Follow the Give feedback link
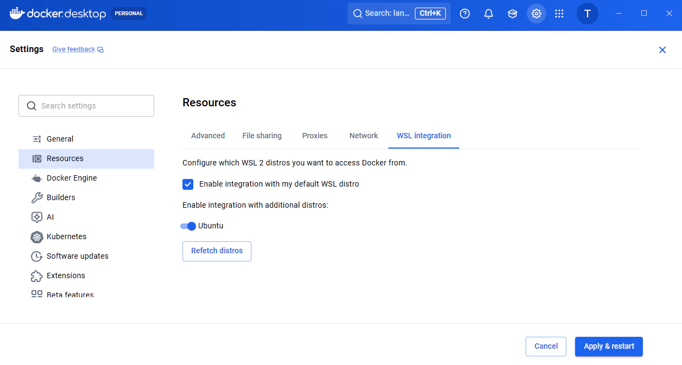 [74, 49]
